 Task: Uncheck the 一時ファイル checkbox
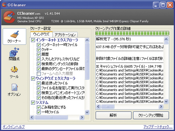39,112
